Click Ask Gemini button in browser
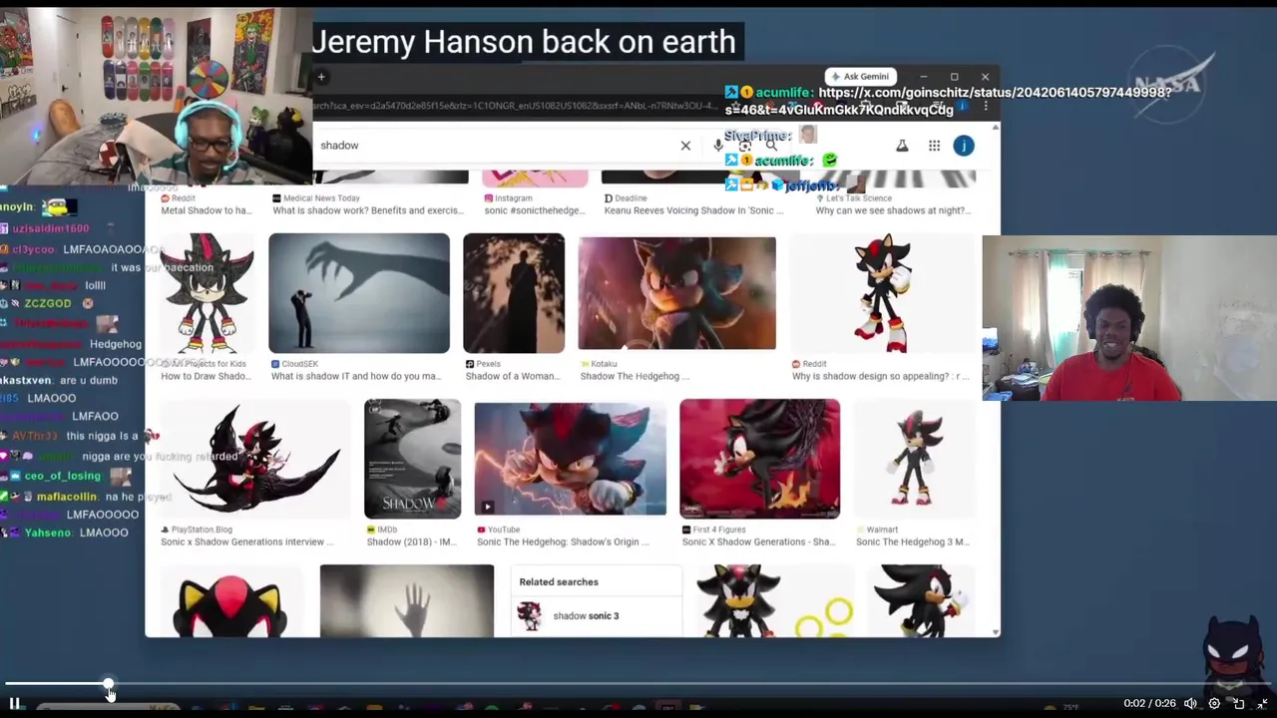 (x=859, y=76)
